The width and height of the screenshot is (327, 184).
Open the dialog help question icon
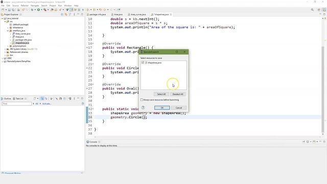pos(143,107)
